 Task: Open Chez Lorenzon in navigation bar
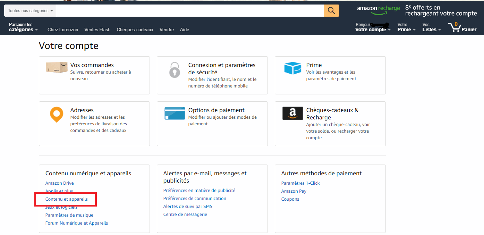tap(63, 30)
